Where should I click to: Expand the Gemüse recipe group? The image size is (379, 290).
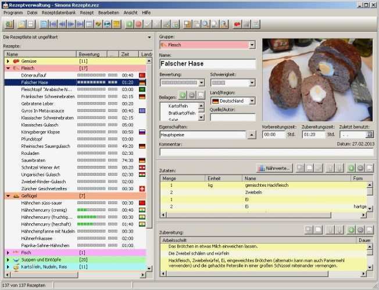tap(8, 61)
